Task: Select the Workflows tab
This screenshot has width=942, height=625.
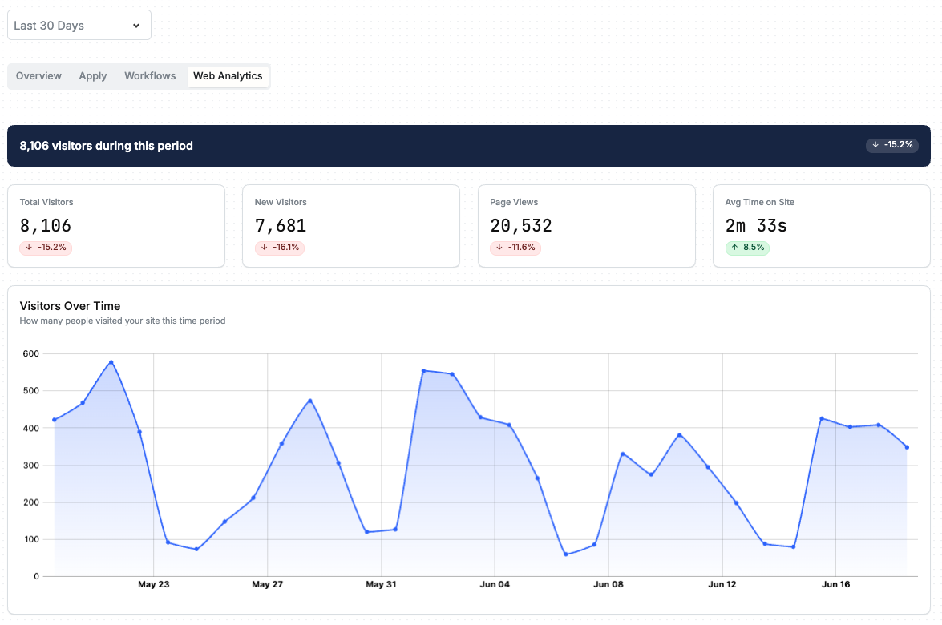Action: point(150,76)
